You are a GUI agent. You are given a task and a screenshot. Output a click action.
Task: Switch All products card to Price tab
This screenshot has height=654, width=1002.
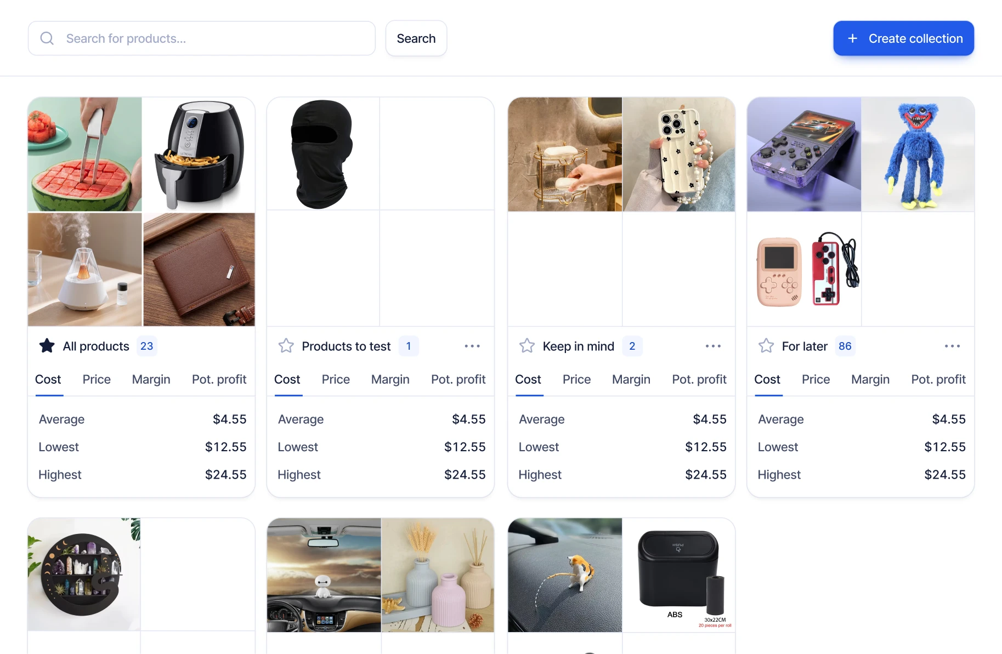97,379
